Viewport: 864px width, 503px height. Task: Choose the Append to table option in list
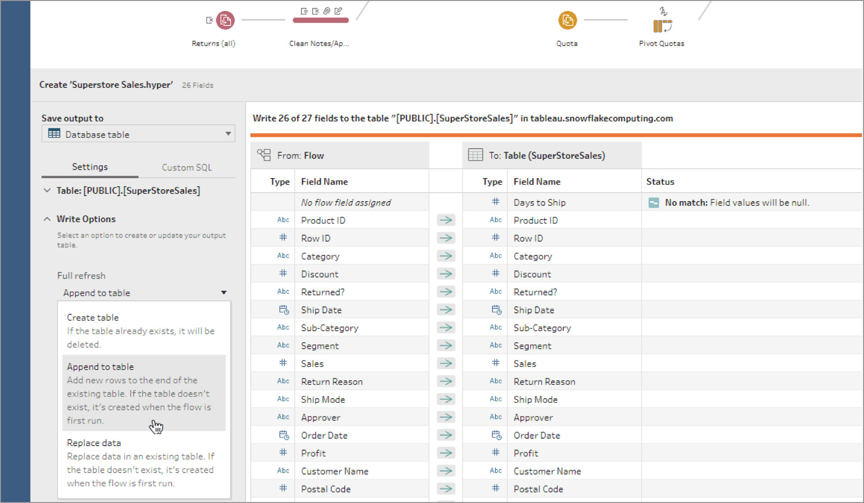(x=144, y=393)
